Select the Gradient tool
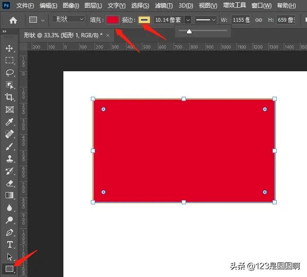Screen dimensions: 307x277 coord(9,195)
